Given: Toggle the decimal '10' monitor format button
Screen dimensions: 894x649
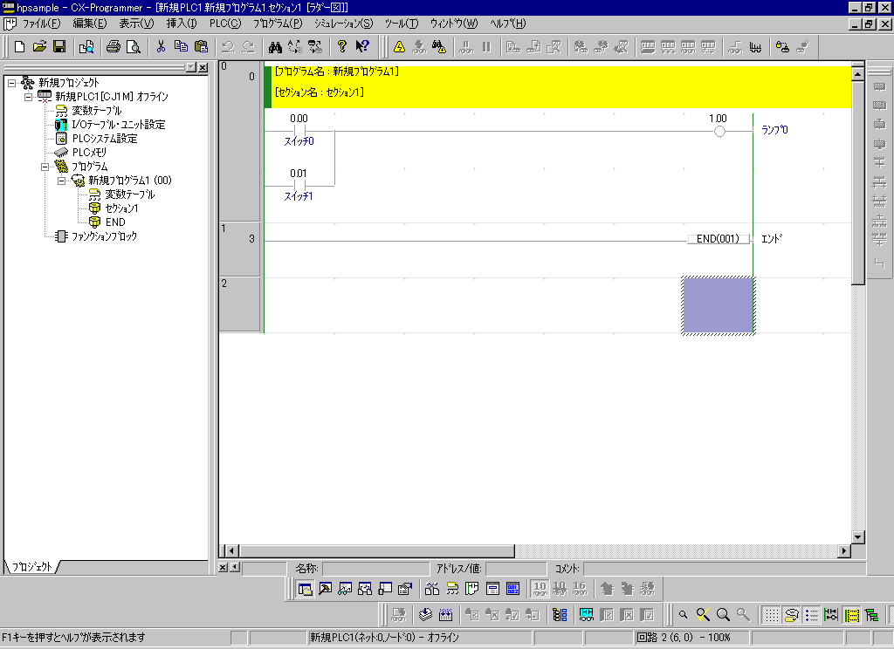Looking at the screenshot, I should click(540, 589).
